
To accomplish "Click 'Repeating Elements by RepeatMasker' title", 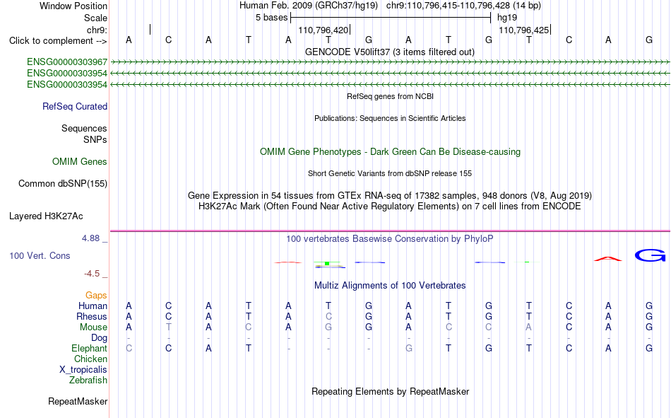I will tap(391, 391).
